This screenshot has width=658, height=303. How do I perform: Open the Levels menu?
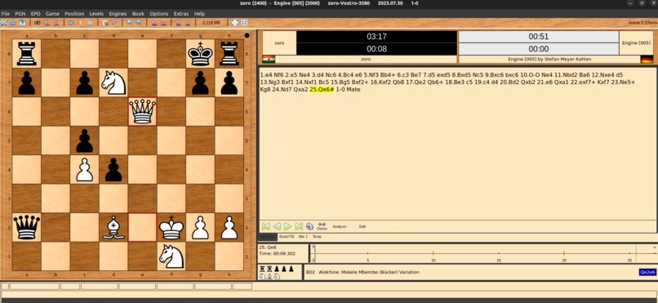coord(96,14)
